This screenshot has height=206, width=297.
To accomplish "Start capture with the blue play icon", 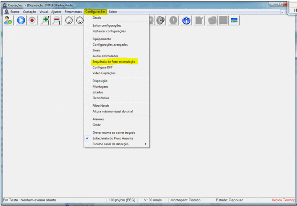I will (x=21, y=20).
